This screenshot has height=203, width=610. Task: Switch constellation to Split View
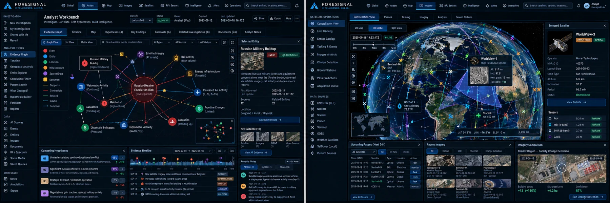[x=396, y=28]
